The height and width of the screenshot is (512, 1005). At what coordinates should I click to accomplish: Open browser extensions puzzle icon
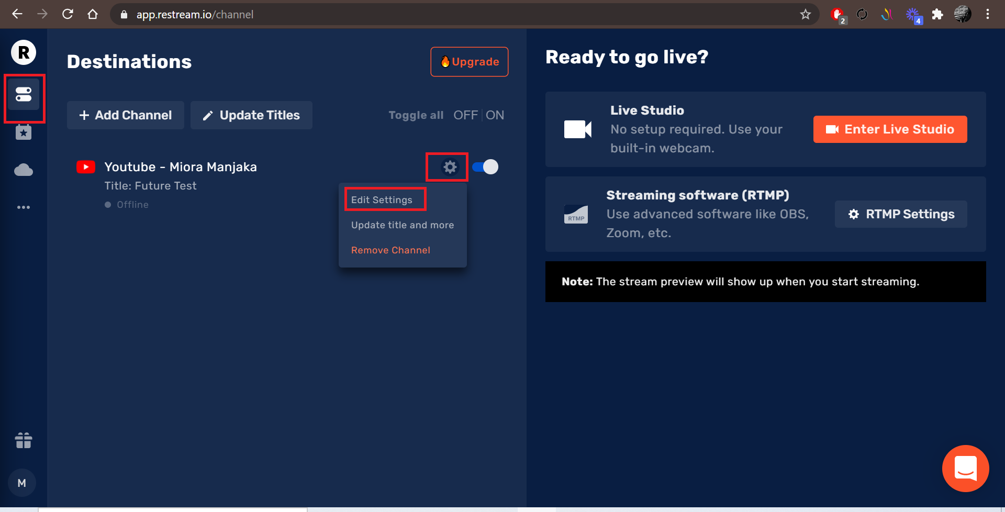coord(937,15)
